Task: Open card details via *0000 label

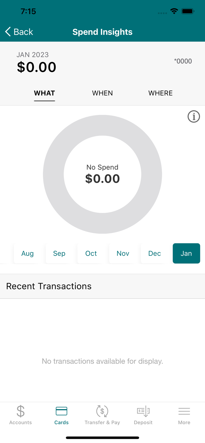Action: click(x=183, y=61)
